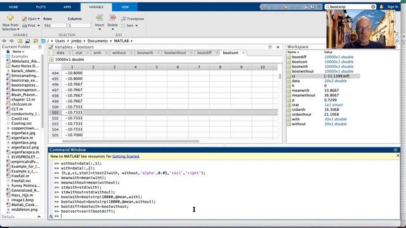Click the Documents path segment
406x228 pixels.
tap(98, 41)
